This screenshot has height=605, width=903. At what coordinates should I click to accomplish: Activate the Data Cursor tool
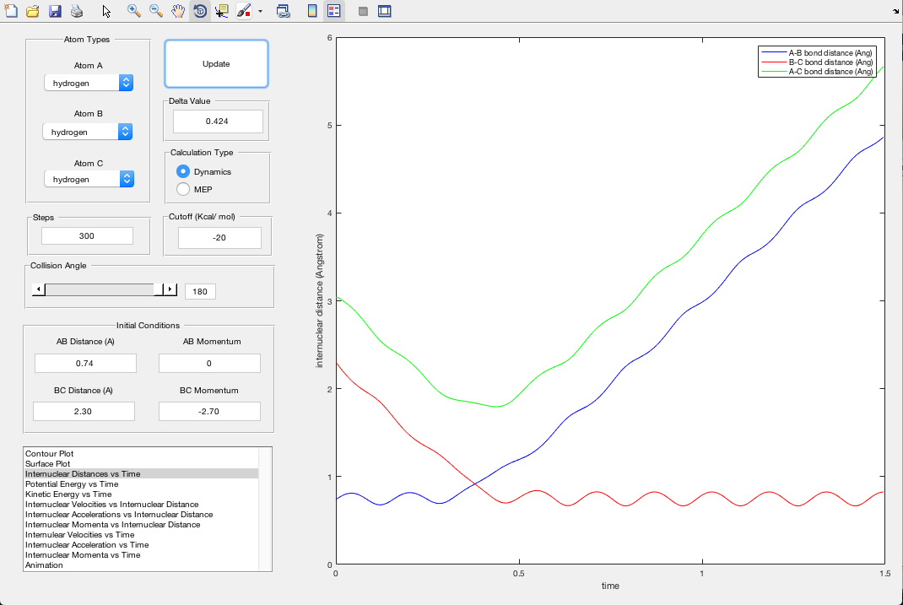point(222,11)
